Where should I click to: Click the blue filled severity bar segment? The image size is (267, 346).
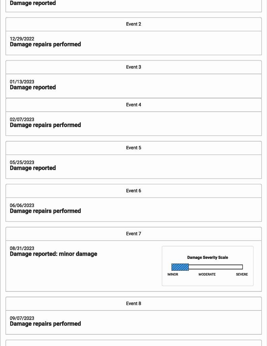180,267
